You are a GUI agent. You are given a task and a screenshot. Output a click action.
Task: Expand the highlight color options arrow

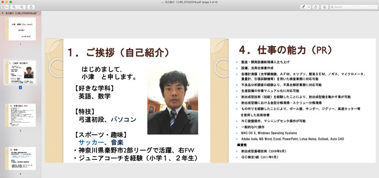pos(309,7)
